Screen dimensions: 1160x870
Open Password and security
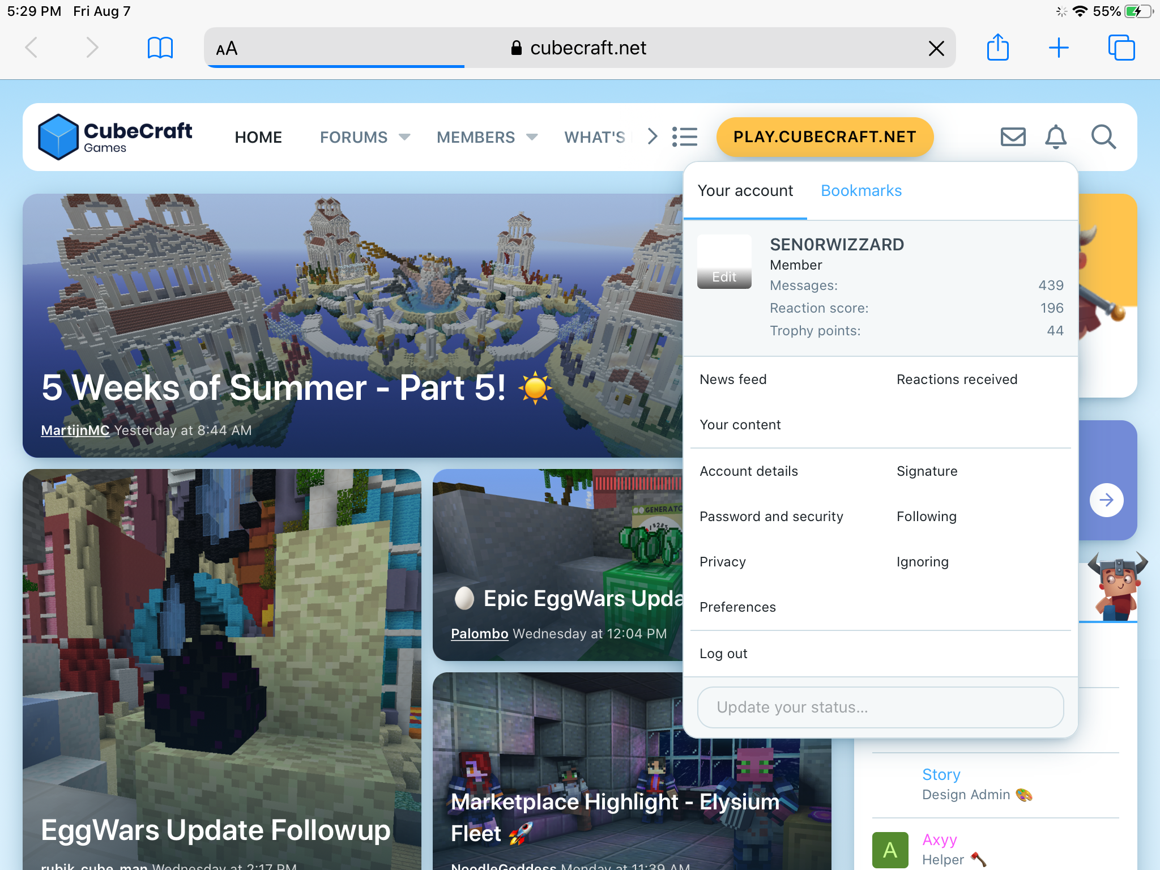[x=771, y=517]
